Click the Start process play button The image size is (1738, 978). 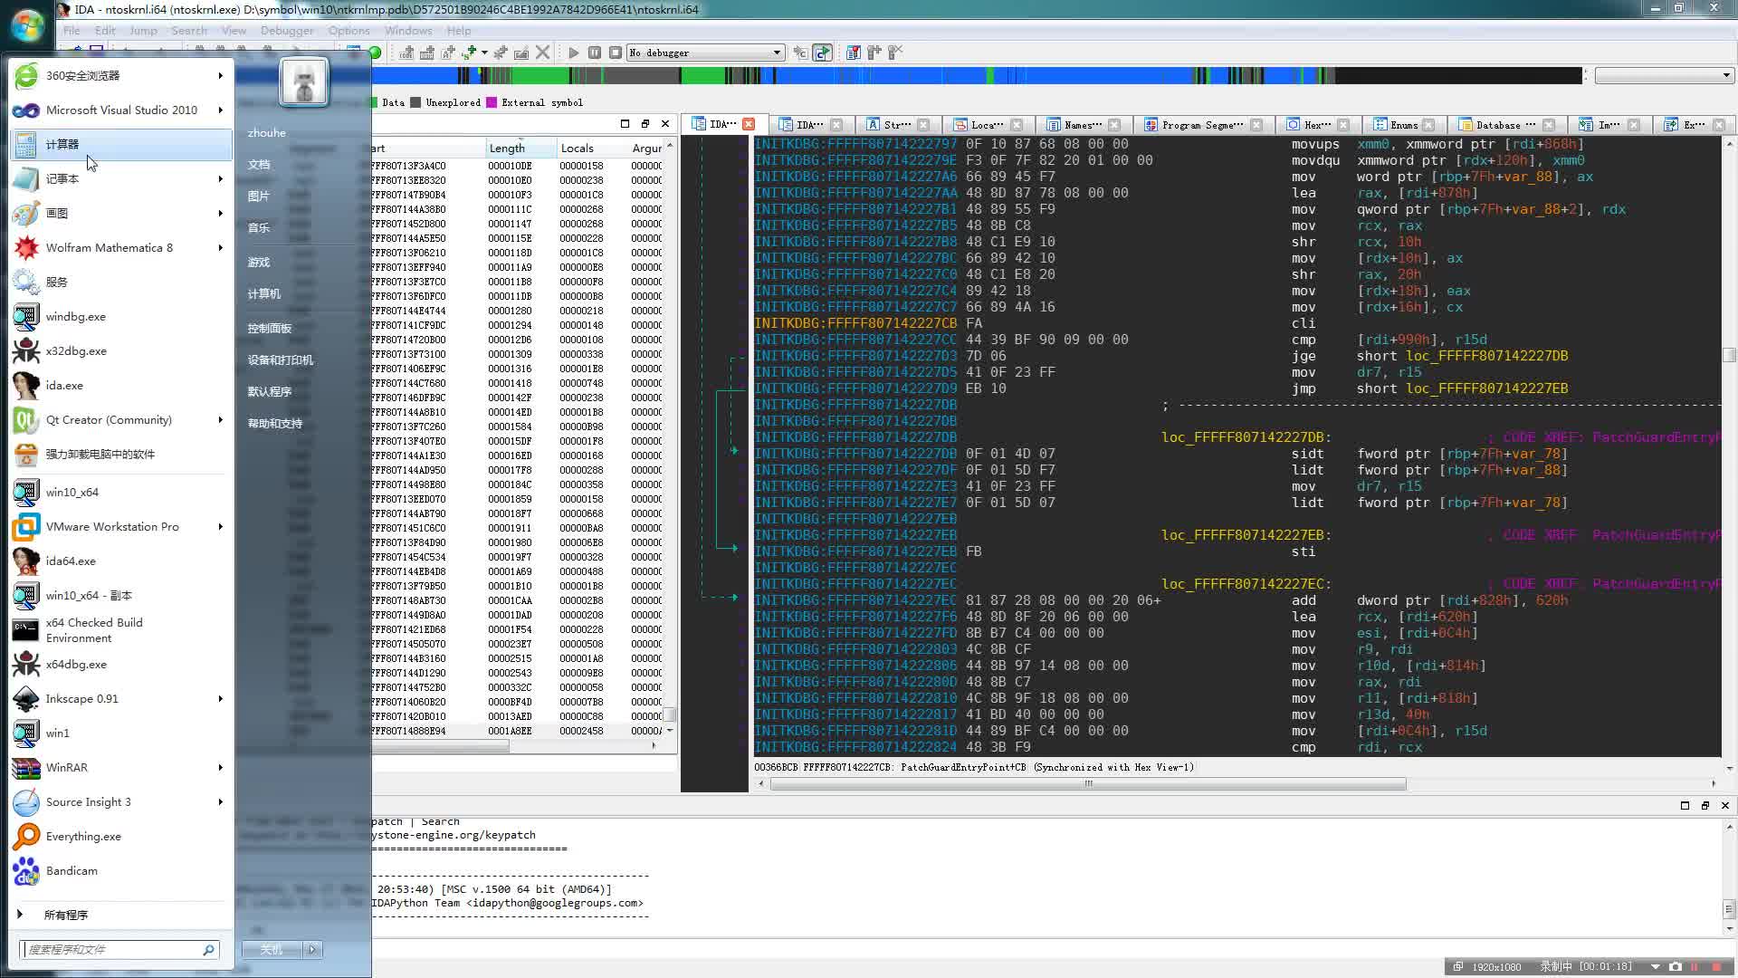pos(573,53)
